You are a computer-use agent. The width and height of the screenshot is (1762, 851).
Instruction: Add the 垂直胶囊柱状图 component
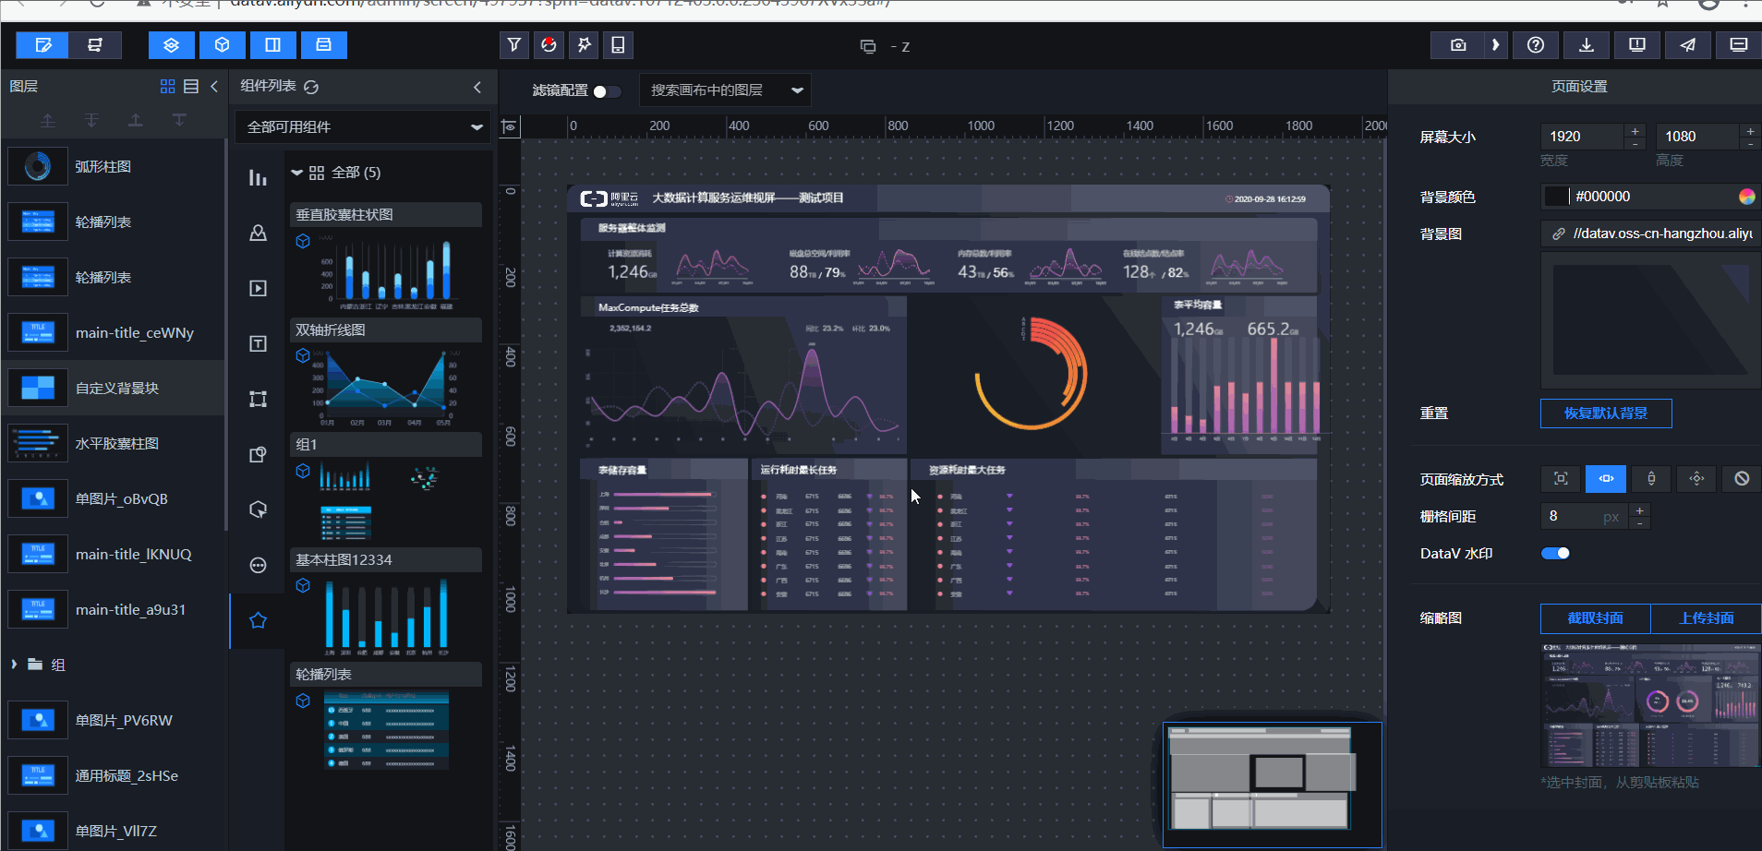pyautogui.click(x=386, y=258)
